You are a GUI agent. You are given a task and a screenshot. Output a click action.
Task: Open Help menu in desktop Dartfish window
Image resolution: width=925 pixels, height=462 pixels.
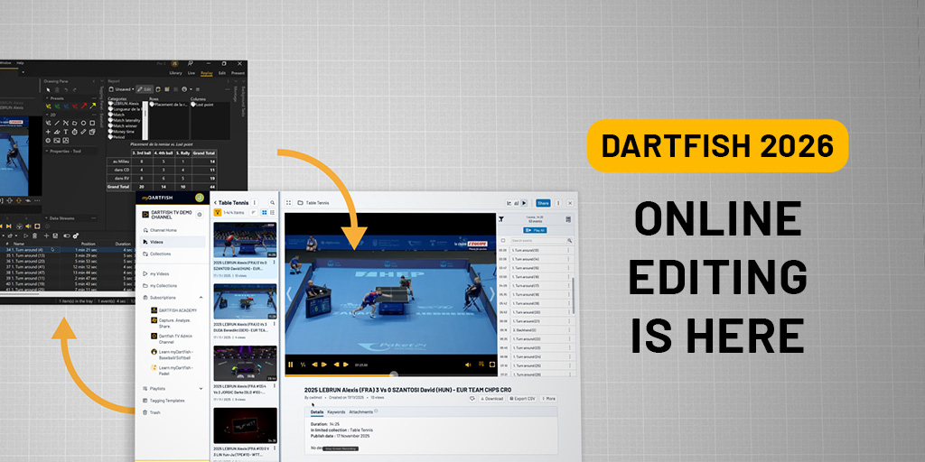coord(20,63)
